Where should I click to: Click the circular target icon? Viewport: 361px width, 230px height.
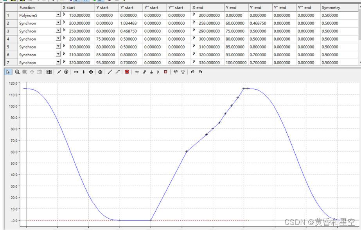[100, 72]
